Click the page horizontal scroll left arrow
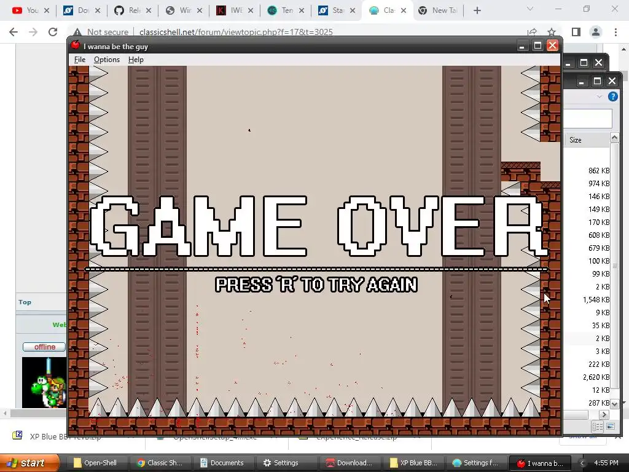 click(5, 412)
